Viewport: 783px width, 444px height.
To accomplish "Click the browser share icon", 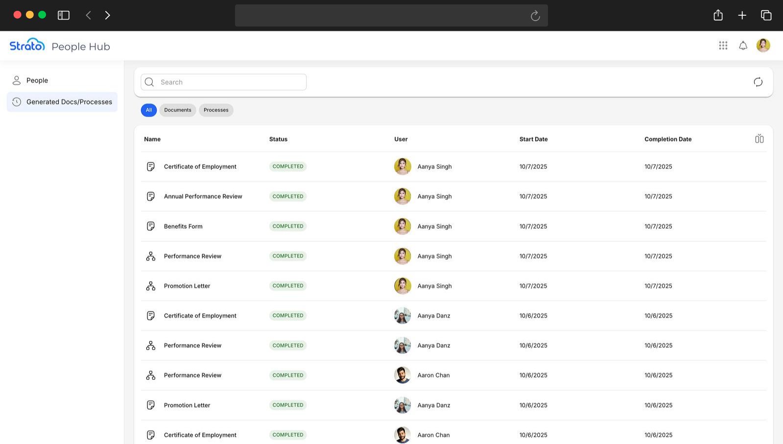I will pos(718,15).
